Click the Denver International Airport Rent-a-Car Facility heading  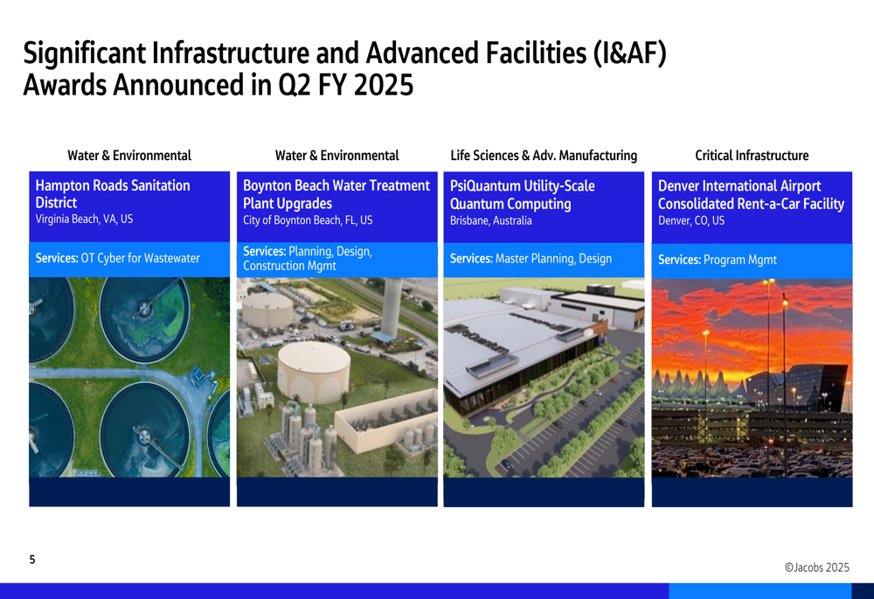click(x=752, y=195)
